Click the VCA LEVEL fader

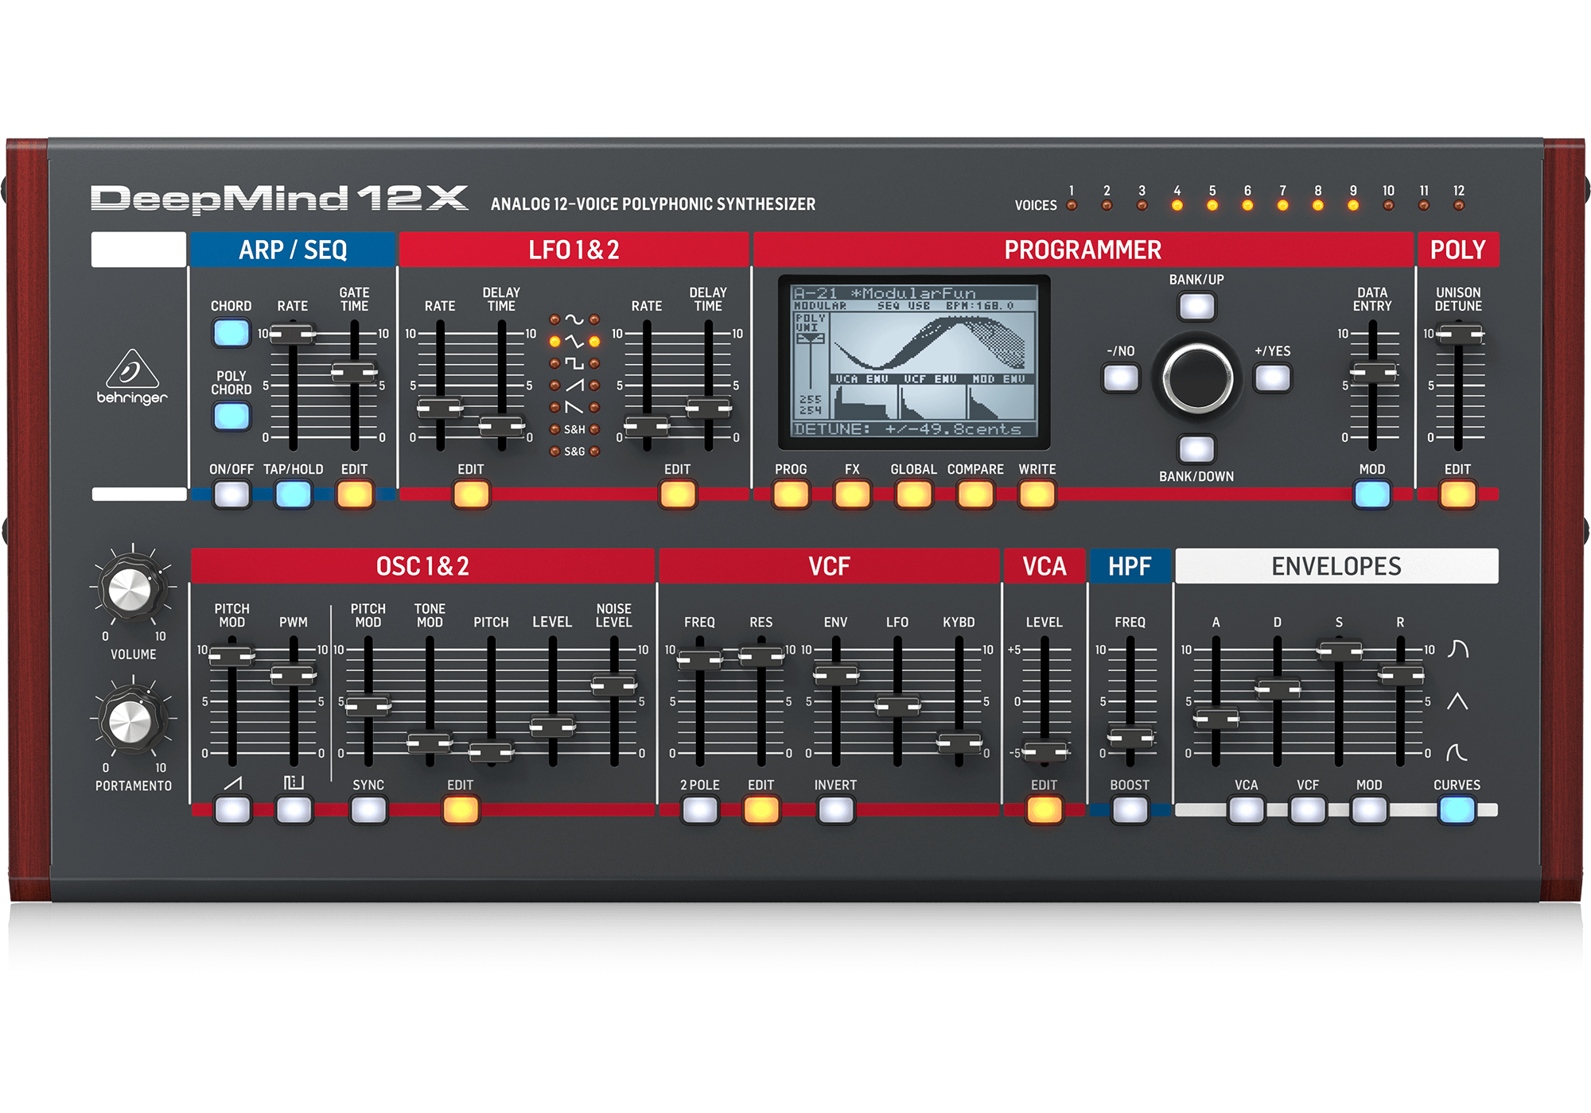(x=1044, y=750)
